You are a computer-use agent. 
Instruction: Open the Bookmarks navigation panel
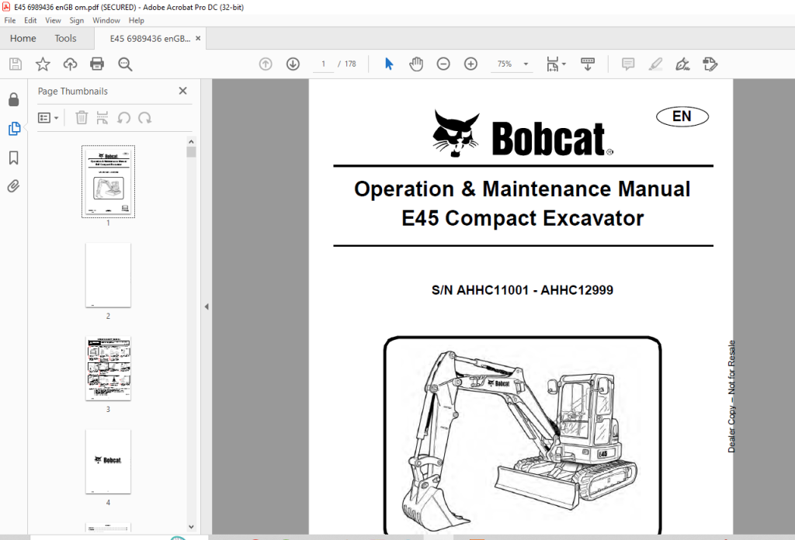point(14,157)
